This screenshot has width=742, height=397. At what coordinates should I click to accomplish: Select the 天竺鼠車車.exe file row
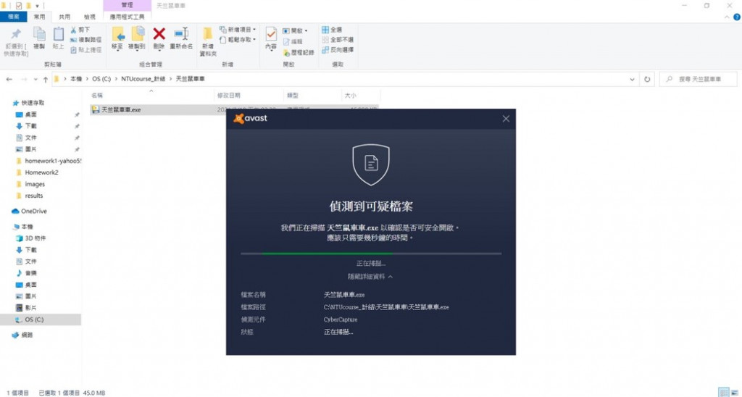click(x=234, y=110)
